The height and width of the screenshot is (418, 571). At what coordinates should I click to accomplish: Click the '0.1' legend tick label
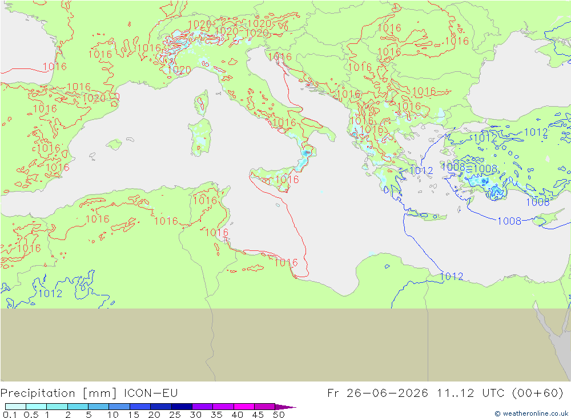point(10,415)
